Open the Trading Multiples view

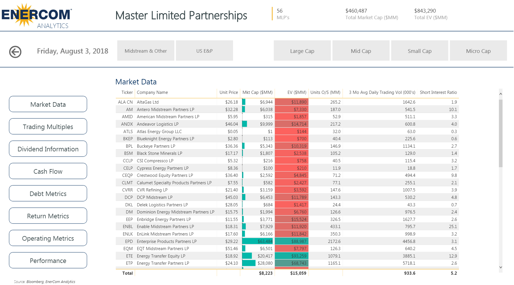[48, 126]
